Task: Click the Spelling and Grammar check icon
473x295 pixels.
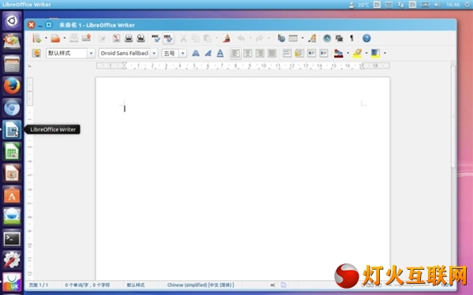Action: [x=155, y=39]
